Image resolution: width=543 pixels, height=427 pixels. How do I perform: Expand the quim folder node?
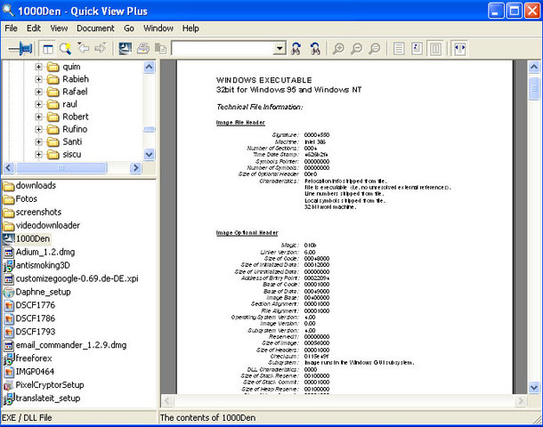coord(38,67)
